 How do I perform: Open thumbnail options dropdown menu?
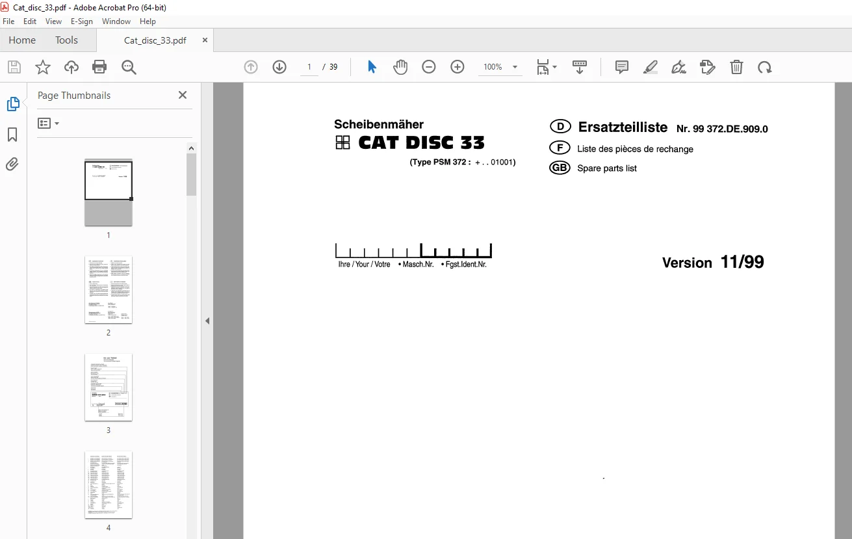pos(49,124)
